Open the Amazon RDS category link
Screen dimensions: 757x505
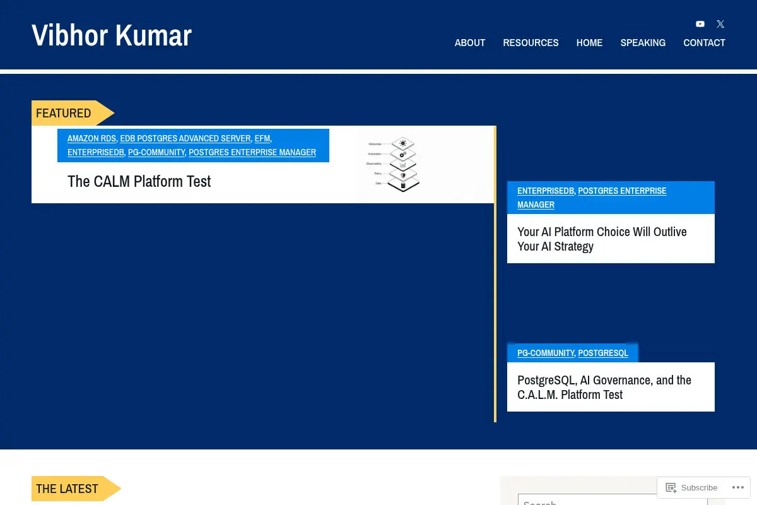click(x=91, y=138)
